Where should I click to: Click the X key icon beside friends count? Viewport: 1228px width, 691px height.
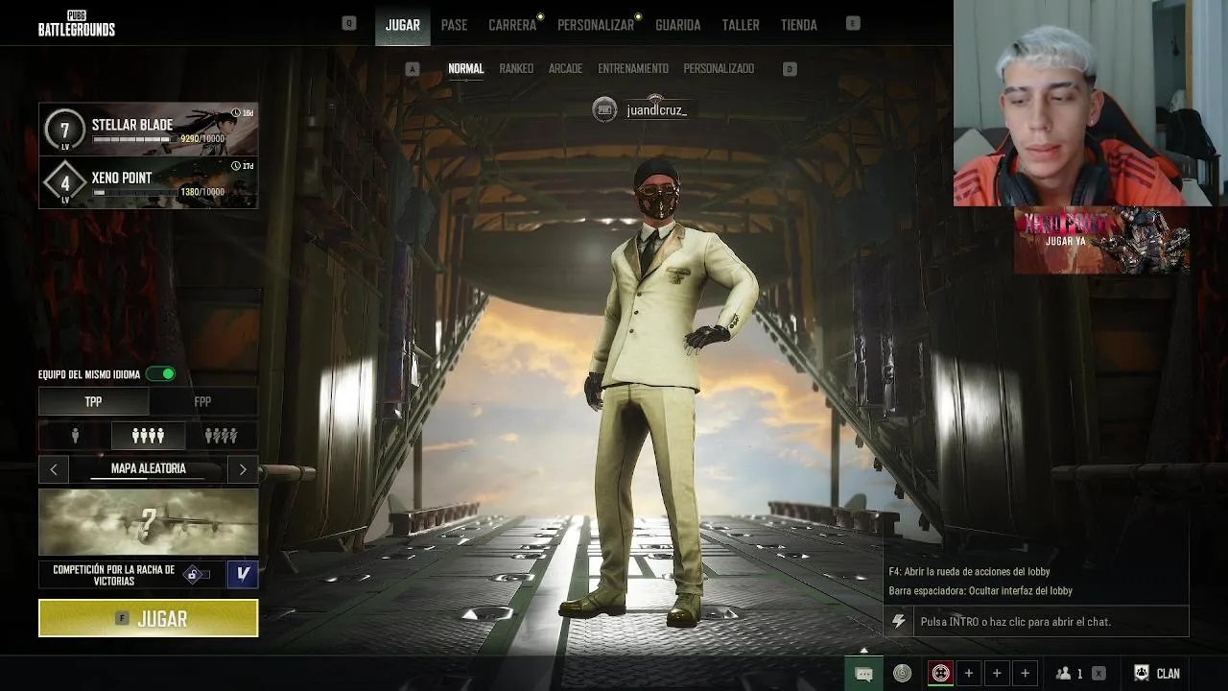click(x=1098, y=674)
